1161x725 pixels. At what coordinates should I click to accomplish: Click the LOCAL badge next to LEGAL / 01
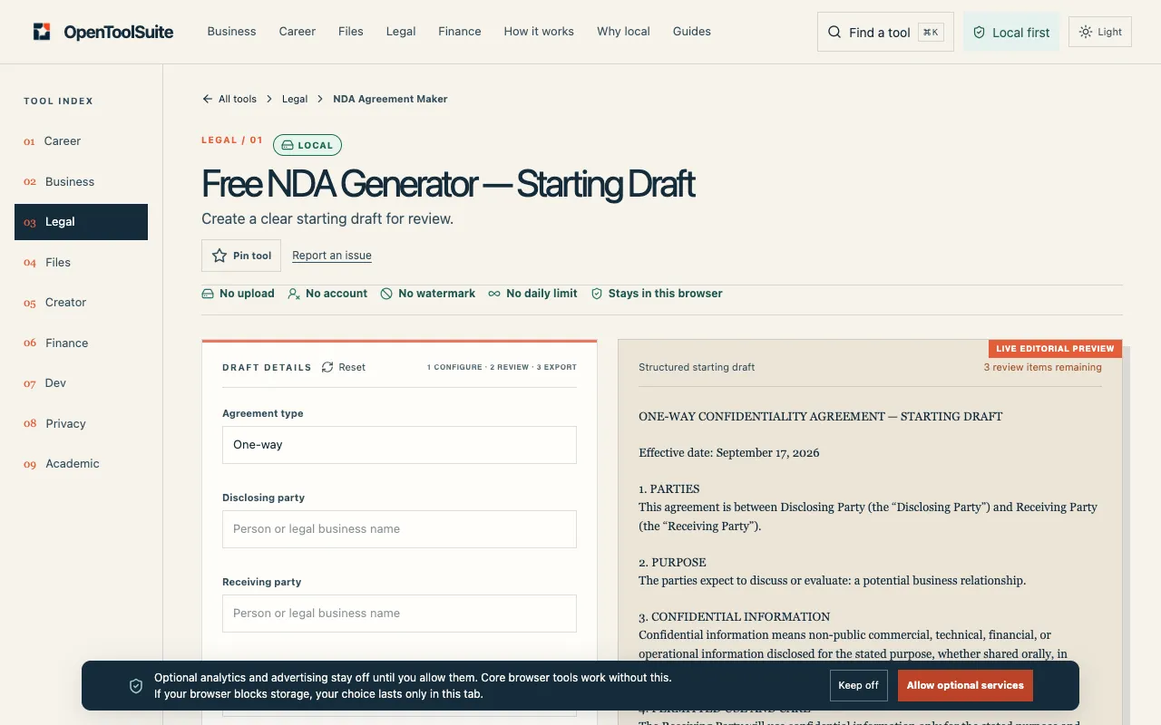pyautogui.click(x=307, y=145)
